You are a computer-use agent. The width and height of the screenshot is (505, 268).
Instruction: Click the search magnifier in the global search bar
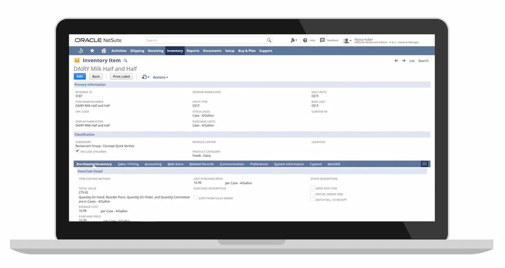[269, 40]
